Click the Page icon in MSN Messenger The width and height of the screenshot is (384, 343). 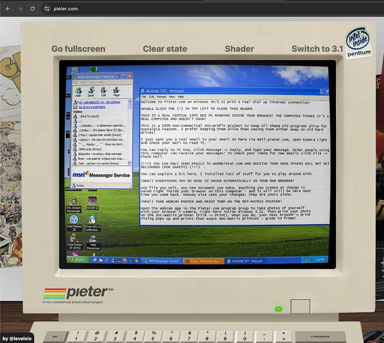(x=116, y=92)
